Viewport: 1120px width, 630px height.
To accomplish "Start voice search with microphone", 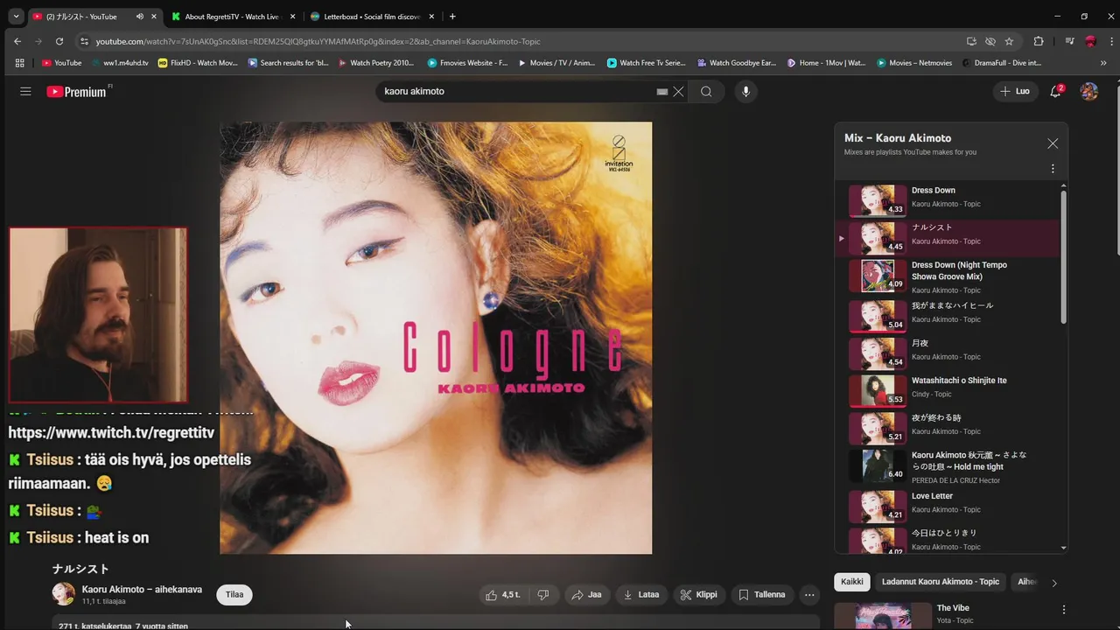I will [x=745, y=91].
